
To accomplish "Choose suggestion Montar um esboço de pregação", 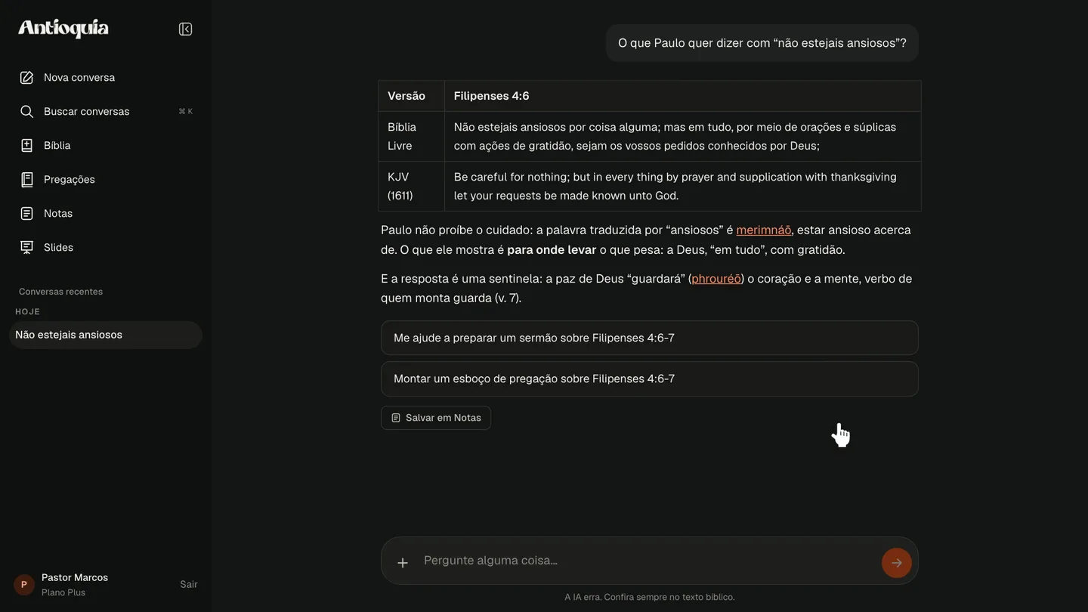I will (x=650, y=379).
